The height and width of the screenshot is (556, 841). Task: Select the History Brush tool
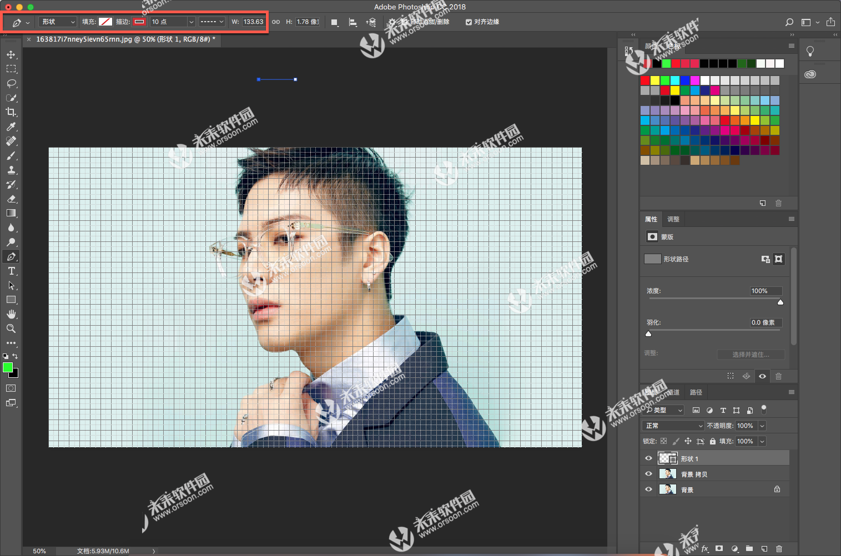(x=11, y=184)
